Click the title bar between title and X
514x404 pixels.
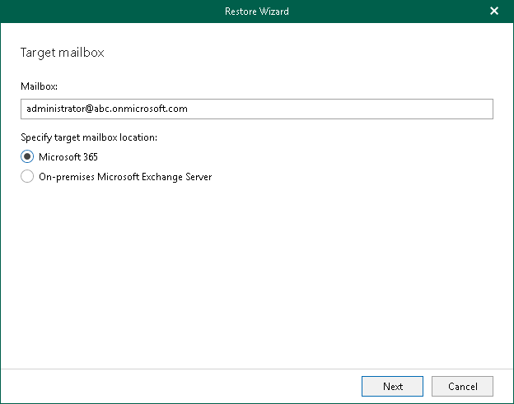pos(387,12)
